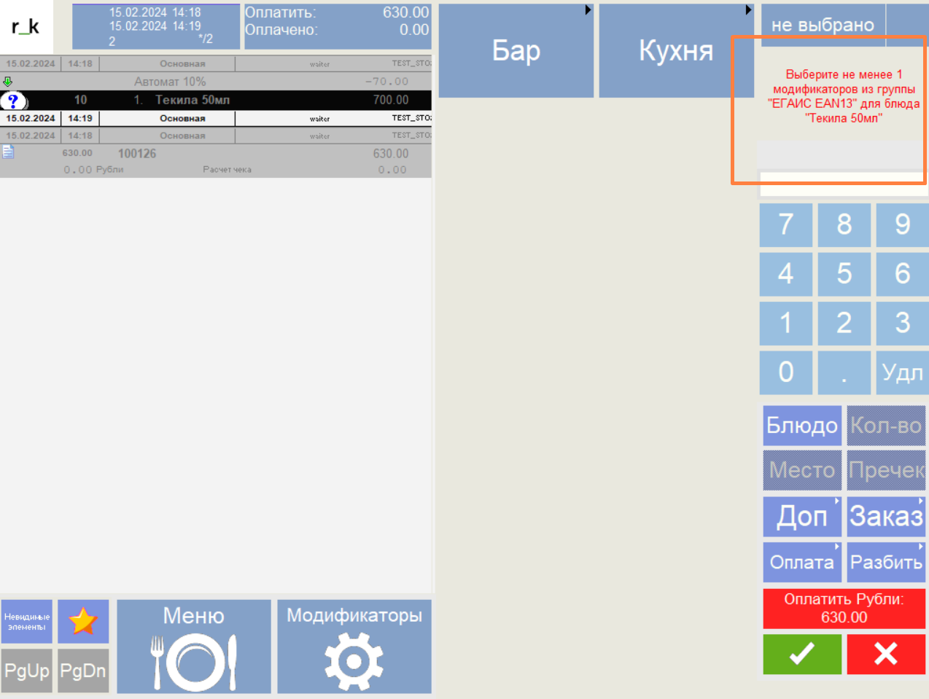The image size is (929, 699).
Task: Open Меню with plate icon
Action: pyautogui.click(x=193, y=646)
